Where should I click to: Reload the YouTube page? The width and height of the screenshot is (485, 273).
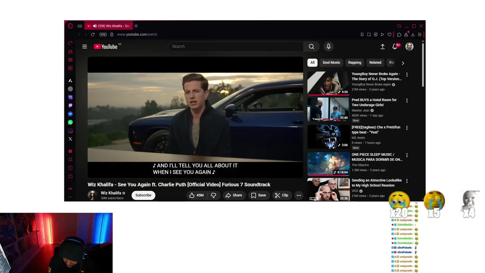(x=92, y=34)
